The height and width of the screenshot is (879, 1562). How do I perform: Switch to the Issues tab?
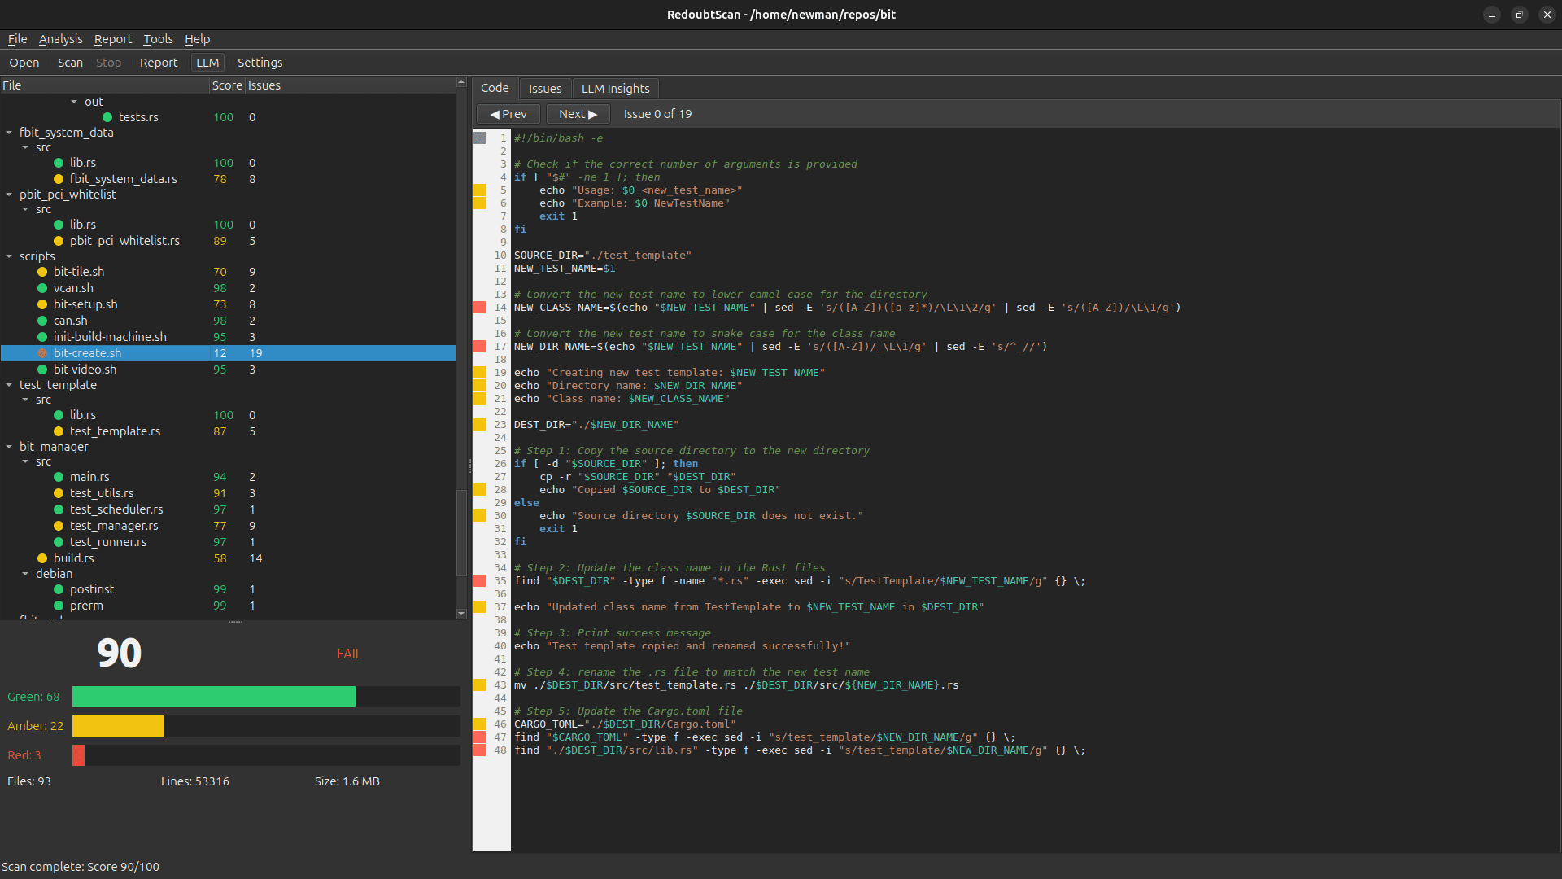click(x=545, y=89)
